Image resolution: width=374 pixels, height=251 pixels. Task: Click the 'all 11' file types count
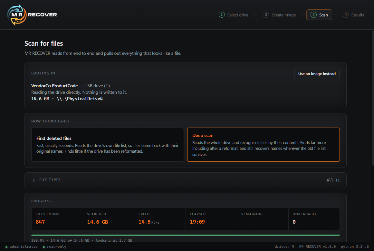click(333, 180)
